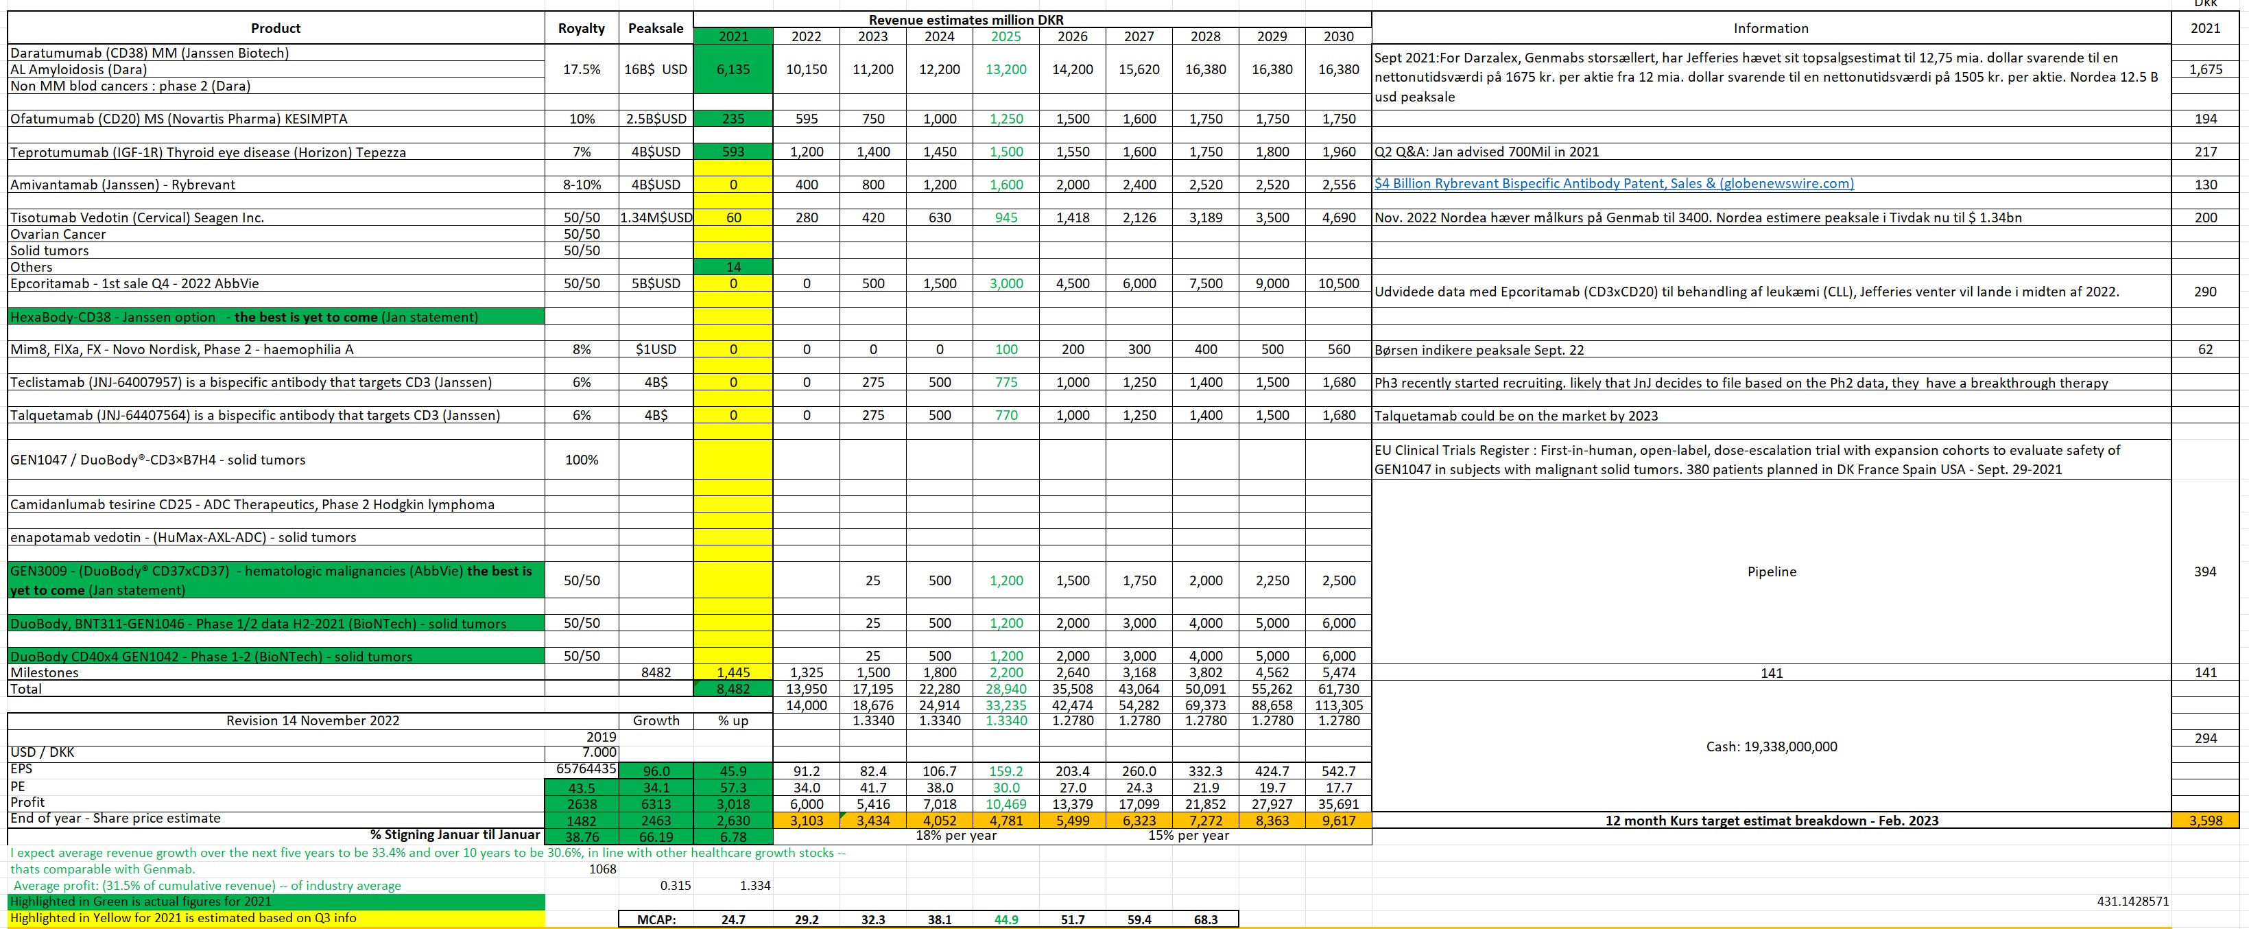Select the GEN1047 DuoBody-CD3×B7H4 solid tumors cell
2249x929 pixels.
click(276, 460)
